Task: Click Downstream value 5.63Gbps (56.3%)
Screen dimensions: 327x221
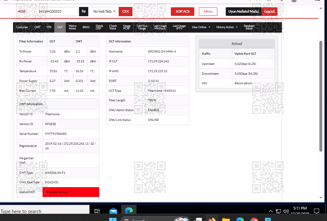Action: click(x=246, y=74)
